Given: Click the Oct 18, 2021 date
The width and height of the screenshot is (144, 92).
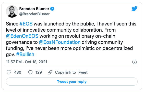Looking at the screenshot, I should (x=36, y=62).
